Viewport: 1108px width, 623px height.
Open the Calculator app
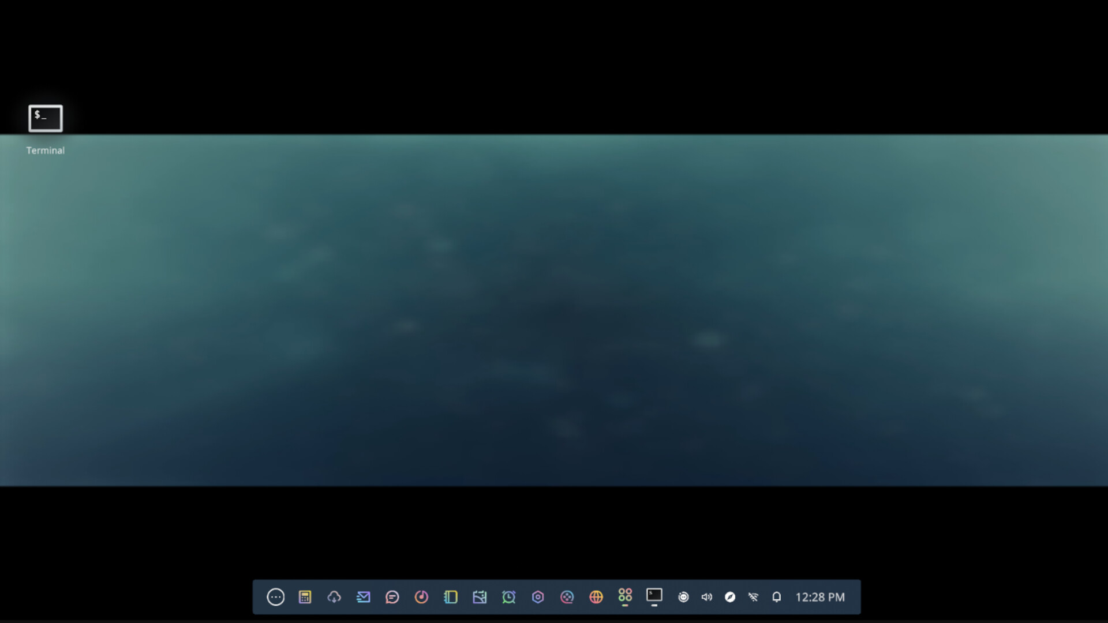click(305, 597)
